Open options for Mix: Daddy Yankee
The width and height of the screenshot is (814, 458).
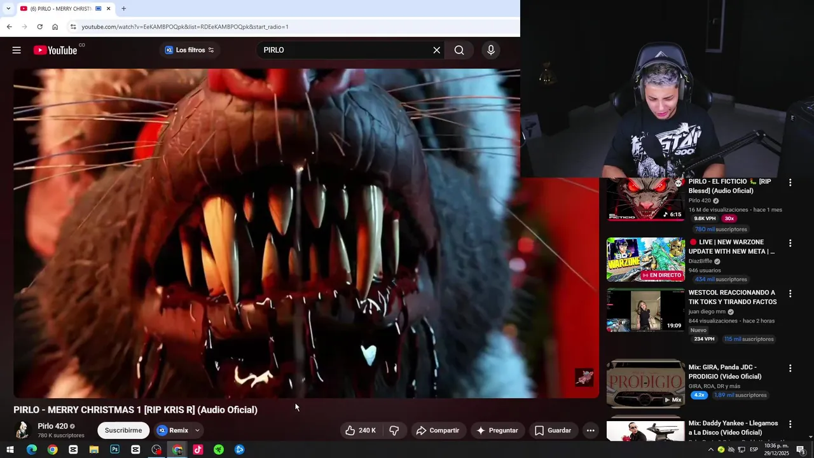[790, 424]
